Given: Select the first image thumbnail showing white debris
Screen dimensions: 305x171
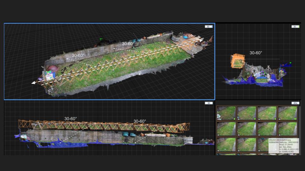Looking at the screenshot, I should [226, 113].
